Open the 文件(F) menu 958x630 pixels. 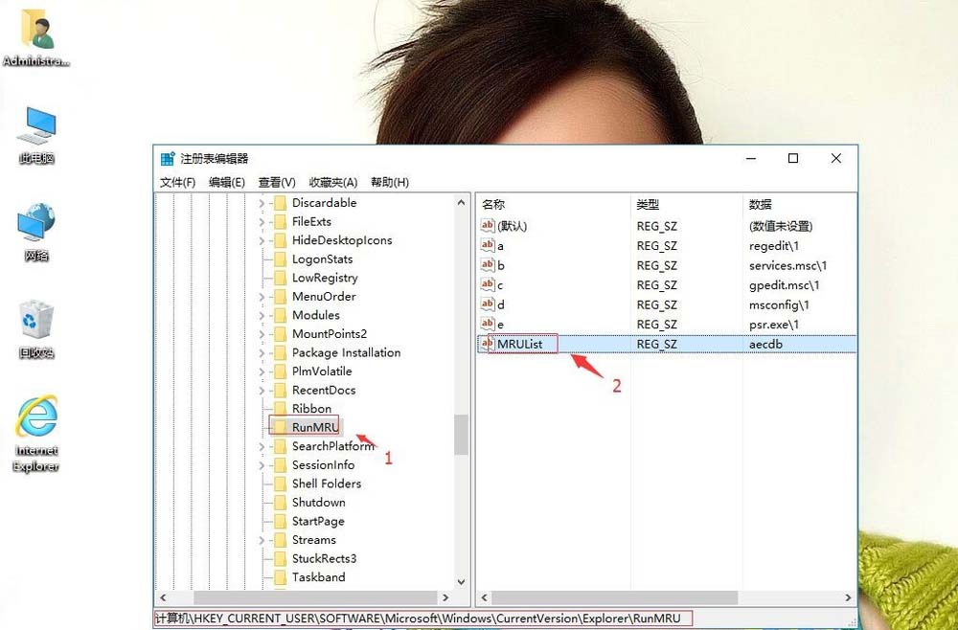point(176,182)
